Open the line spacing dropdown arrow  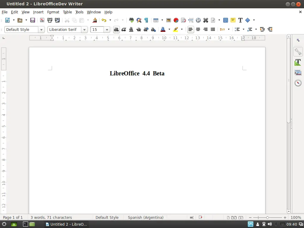click(x=229, y=29)
